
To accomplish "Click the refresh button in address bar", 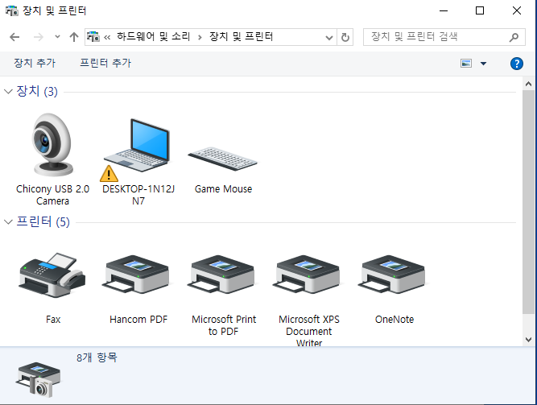I will 345,37.
